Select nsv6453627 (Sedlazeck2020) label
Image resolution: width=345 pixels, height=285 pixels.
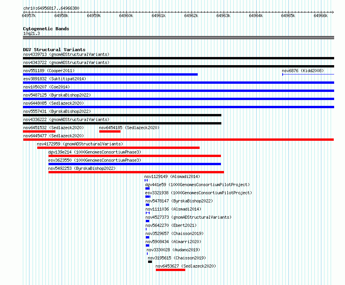click(x=186, y=266)
